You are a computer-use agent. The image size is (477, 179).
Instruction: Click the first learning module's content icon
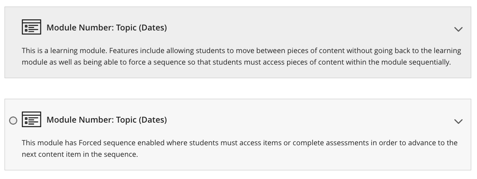(x=31, y=27)
